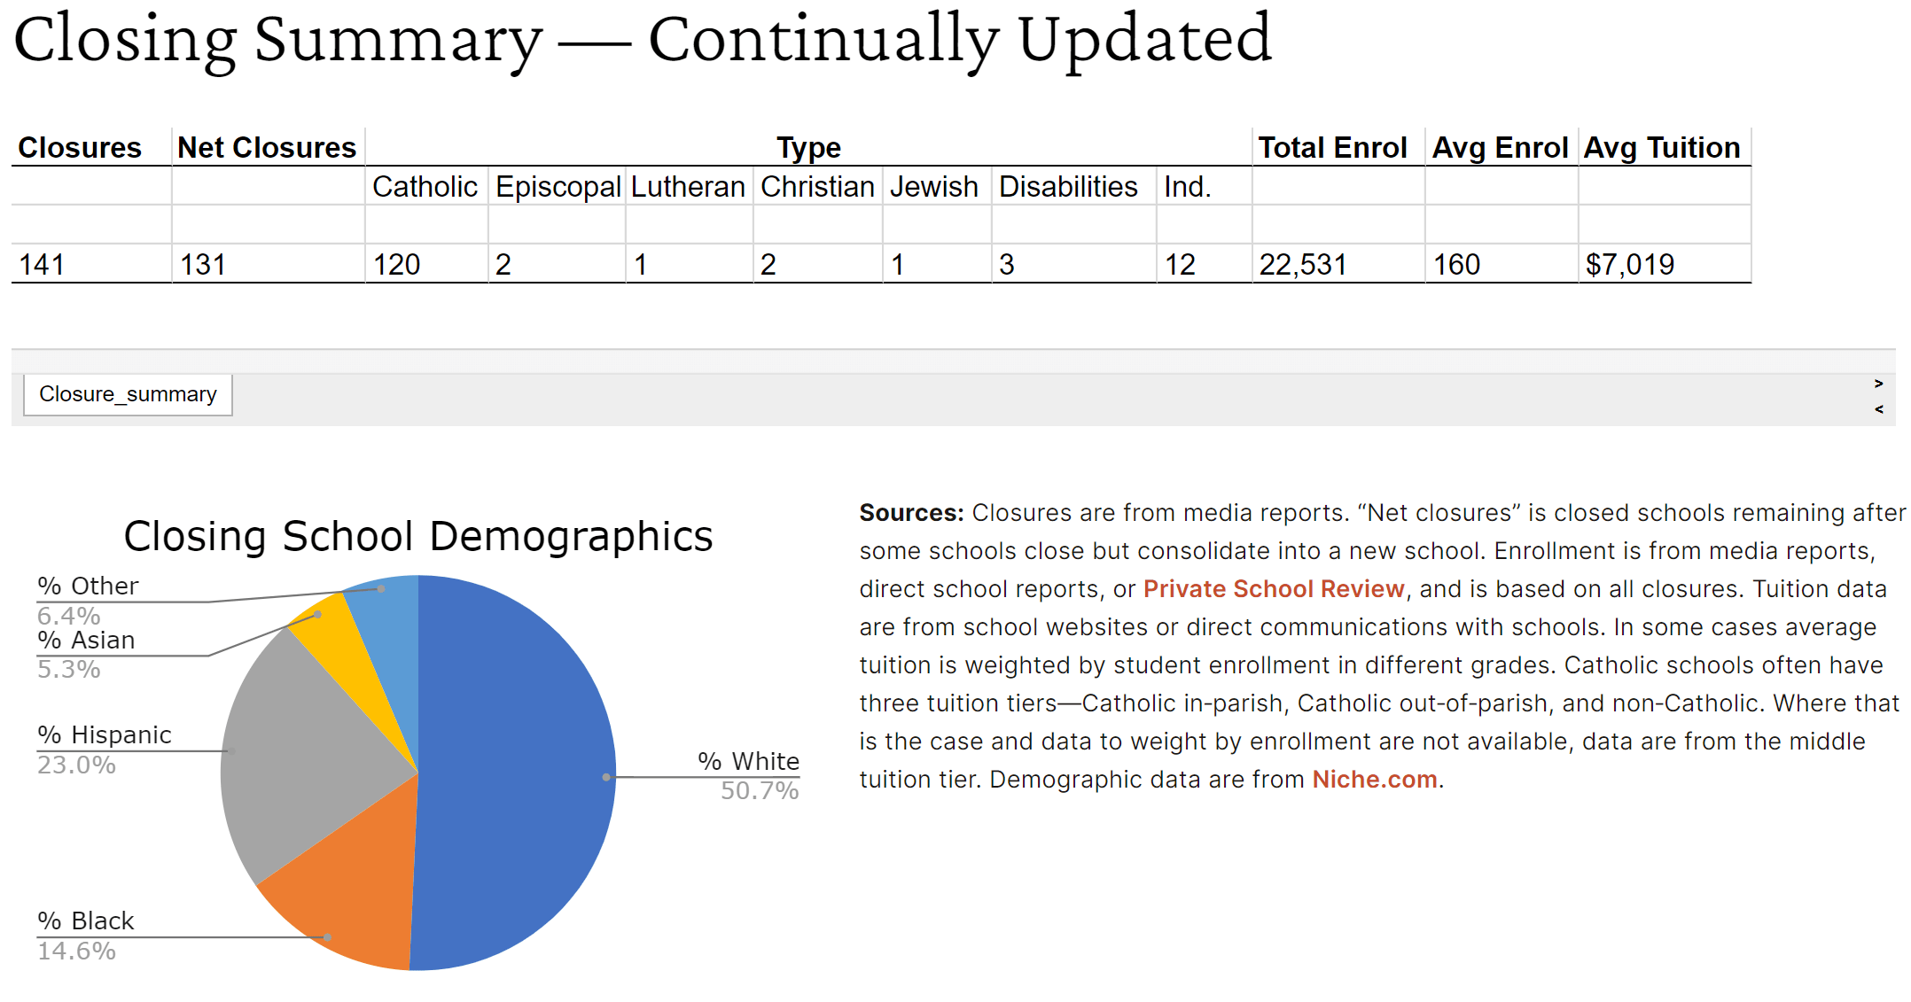1911x1002 pixels.
Task: Select the Net Closures header cell
Action: click(266, 148)
